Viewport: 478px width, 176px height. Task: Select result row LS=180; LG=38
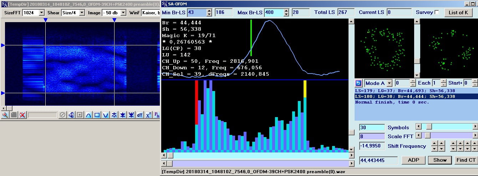point(416,96)
